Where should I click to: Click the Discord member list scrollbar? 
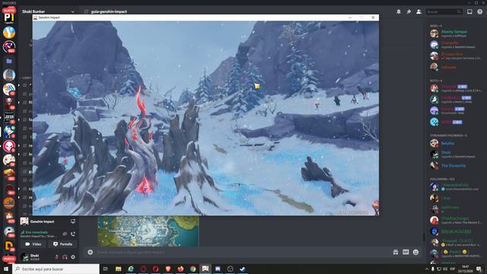click(424, 237)
